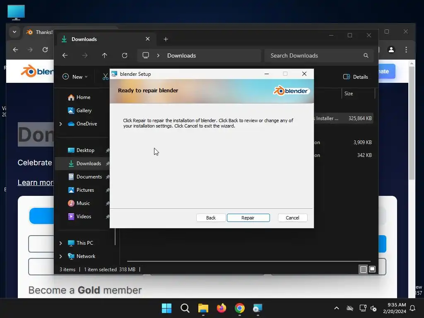Expand Network node
Viewport: 424px width, 318px height.
(x=60, y=256)
